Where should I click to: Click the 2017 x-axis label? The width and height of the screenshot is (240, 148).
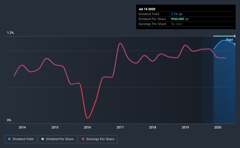pos(120,127)
